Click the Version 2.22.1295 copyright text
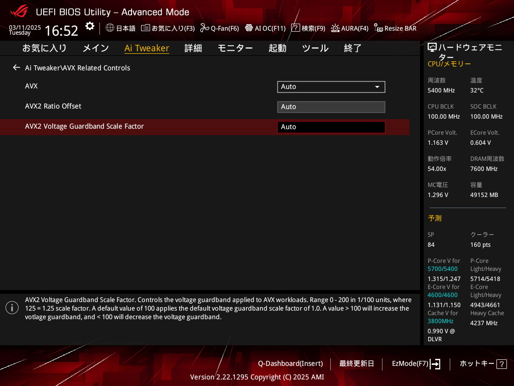 257,377
